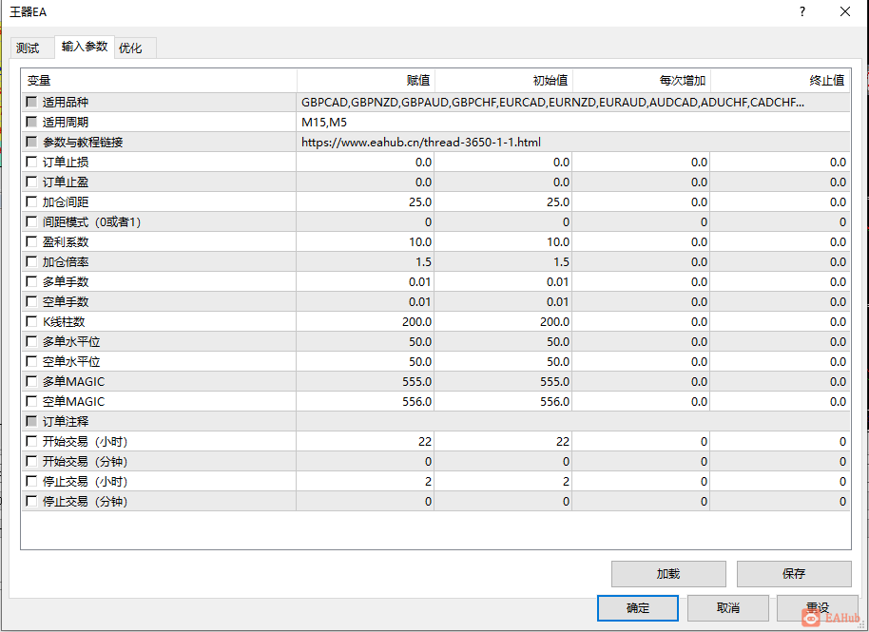Image resolution: width=869 pixels, height=632 pixels.
Task: Check the 停止交易 (小时) checkbox
Action: [x=31, y=481]
